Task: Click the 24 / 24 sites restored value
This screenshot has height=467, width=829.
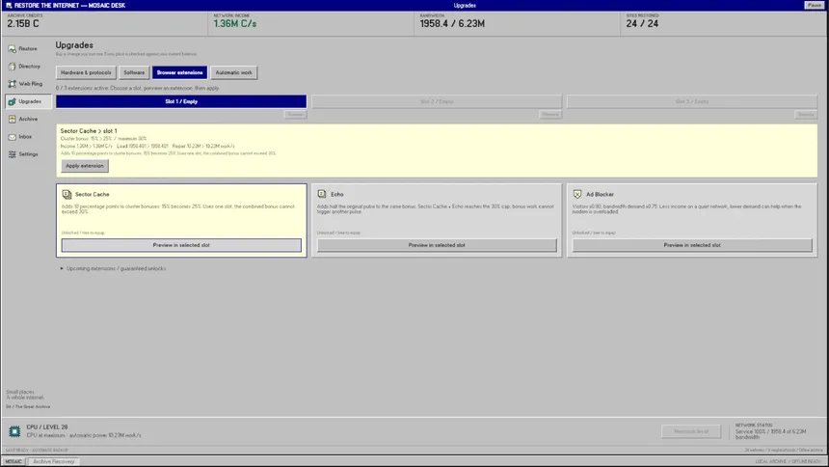Action: pyautogui.click(x=642, y=24)
